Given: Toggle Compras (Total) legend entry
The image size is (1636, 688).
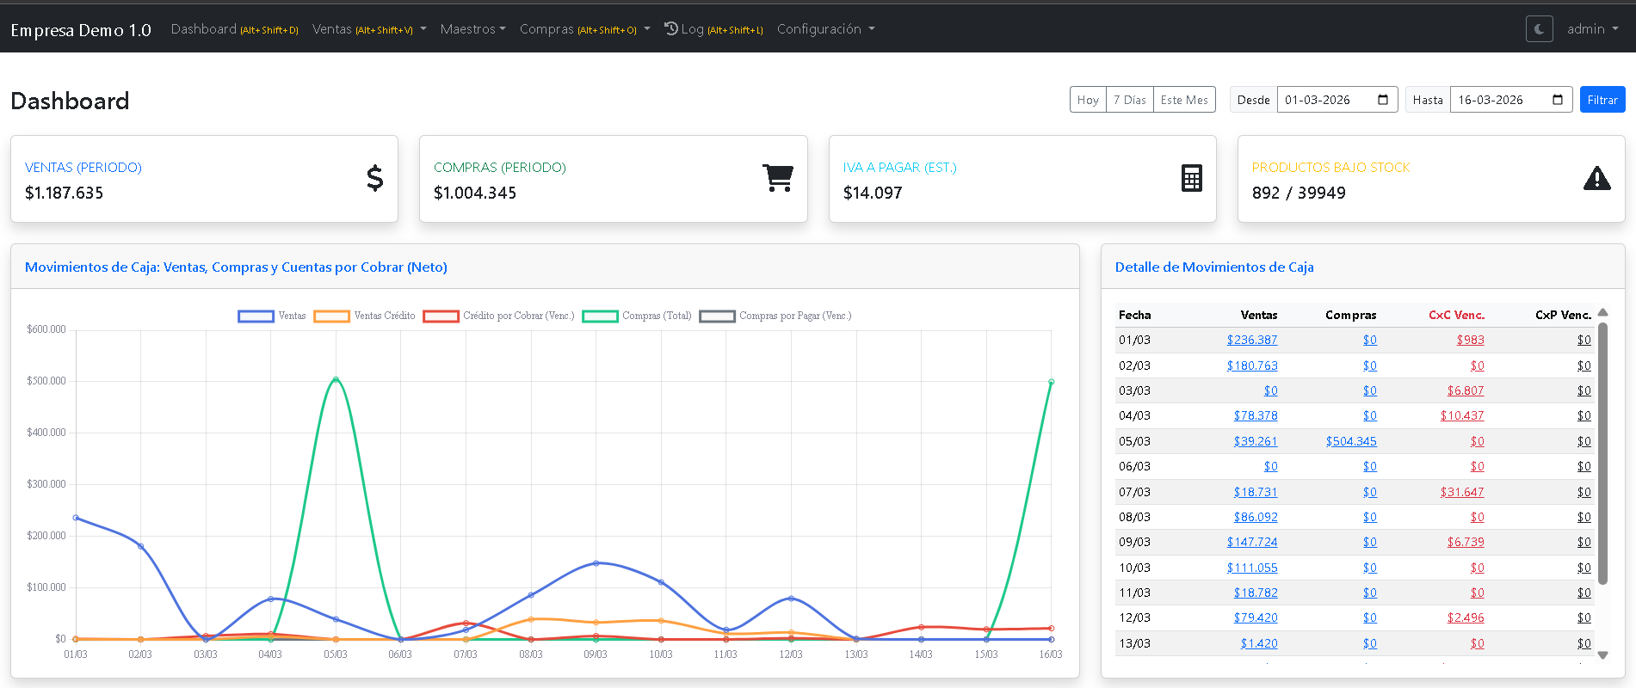Looking at the screenshot, I should point(637,316).
